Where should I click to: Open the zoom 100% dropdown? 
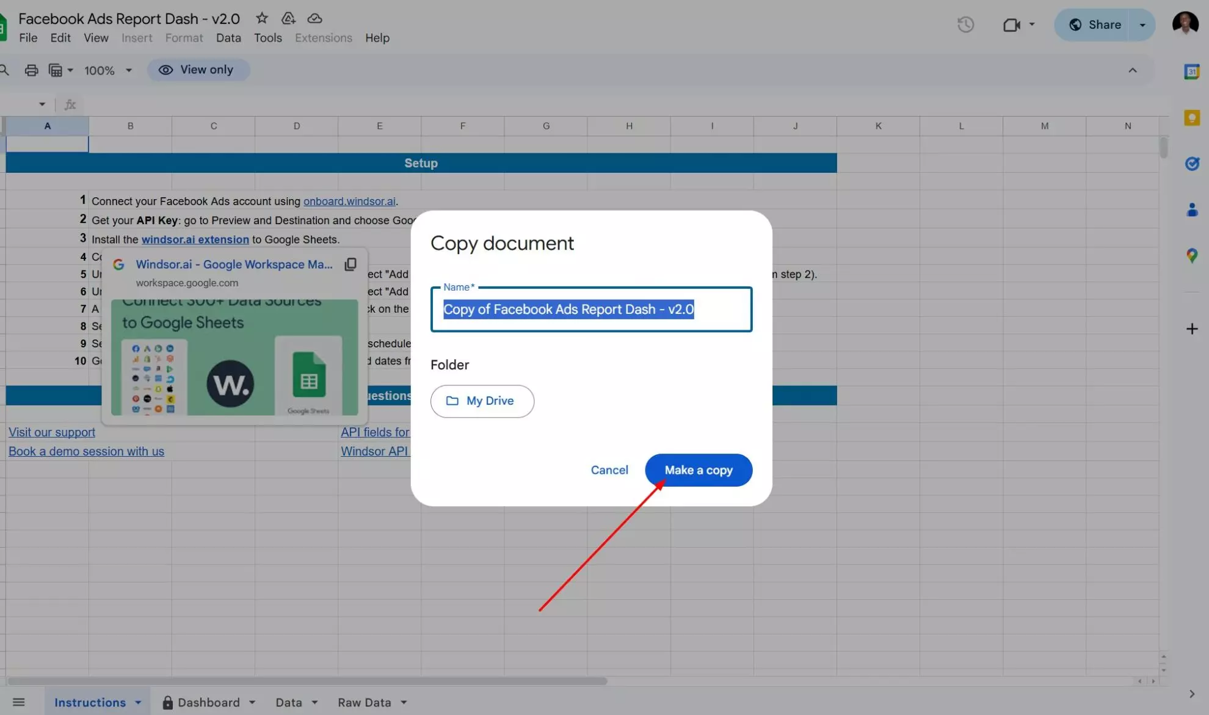(108, 70)
